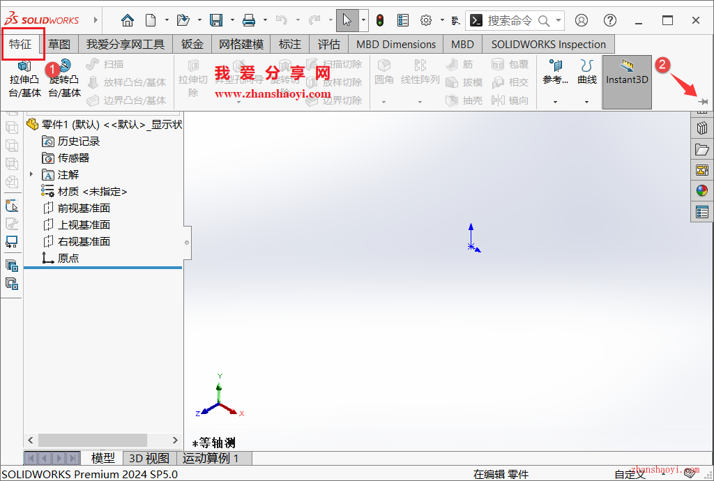714x481 pixels.
Task: Select Extruded Boss/Base (拉伸凸台/基体)
Action: point(24,79)
